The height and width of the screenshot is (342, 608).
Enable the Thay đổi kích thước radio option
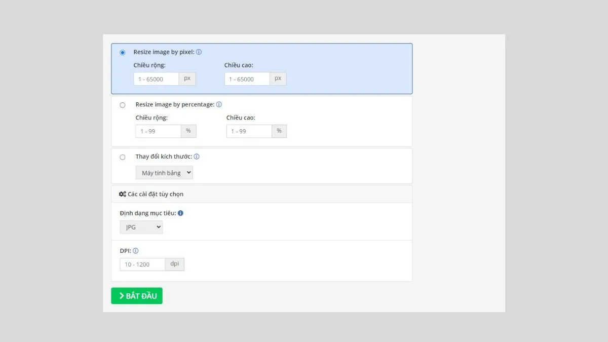coord(123,158)
